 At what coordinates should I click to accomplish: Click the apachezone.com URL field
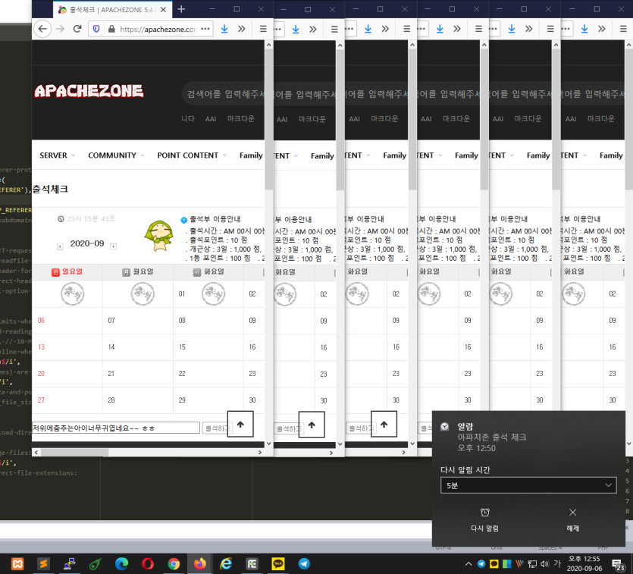(158, 29)
